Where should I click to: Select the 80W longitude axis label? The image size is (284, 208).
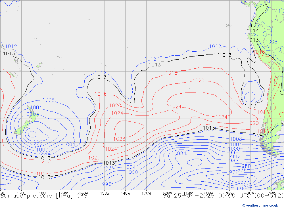(250, 193)
